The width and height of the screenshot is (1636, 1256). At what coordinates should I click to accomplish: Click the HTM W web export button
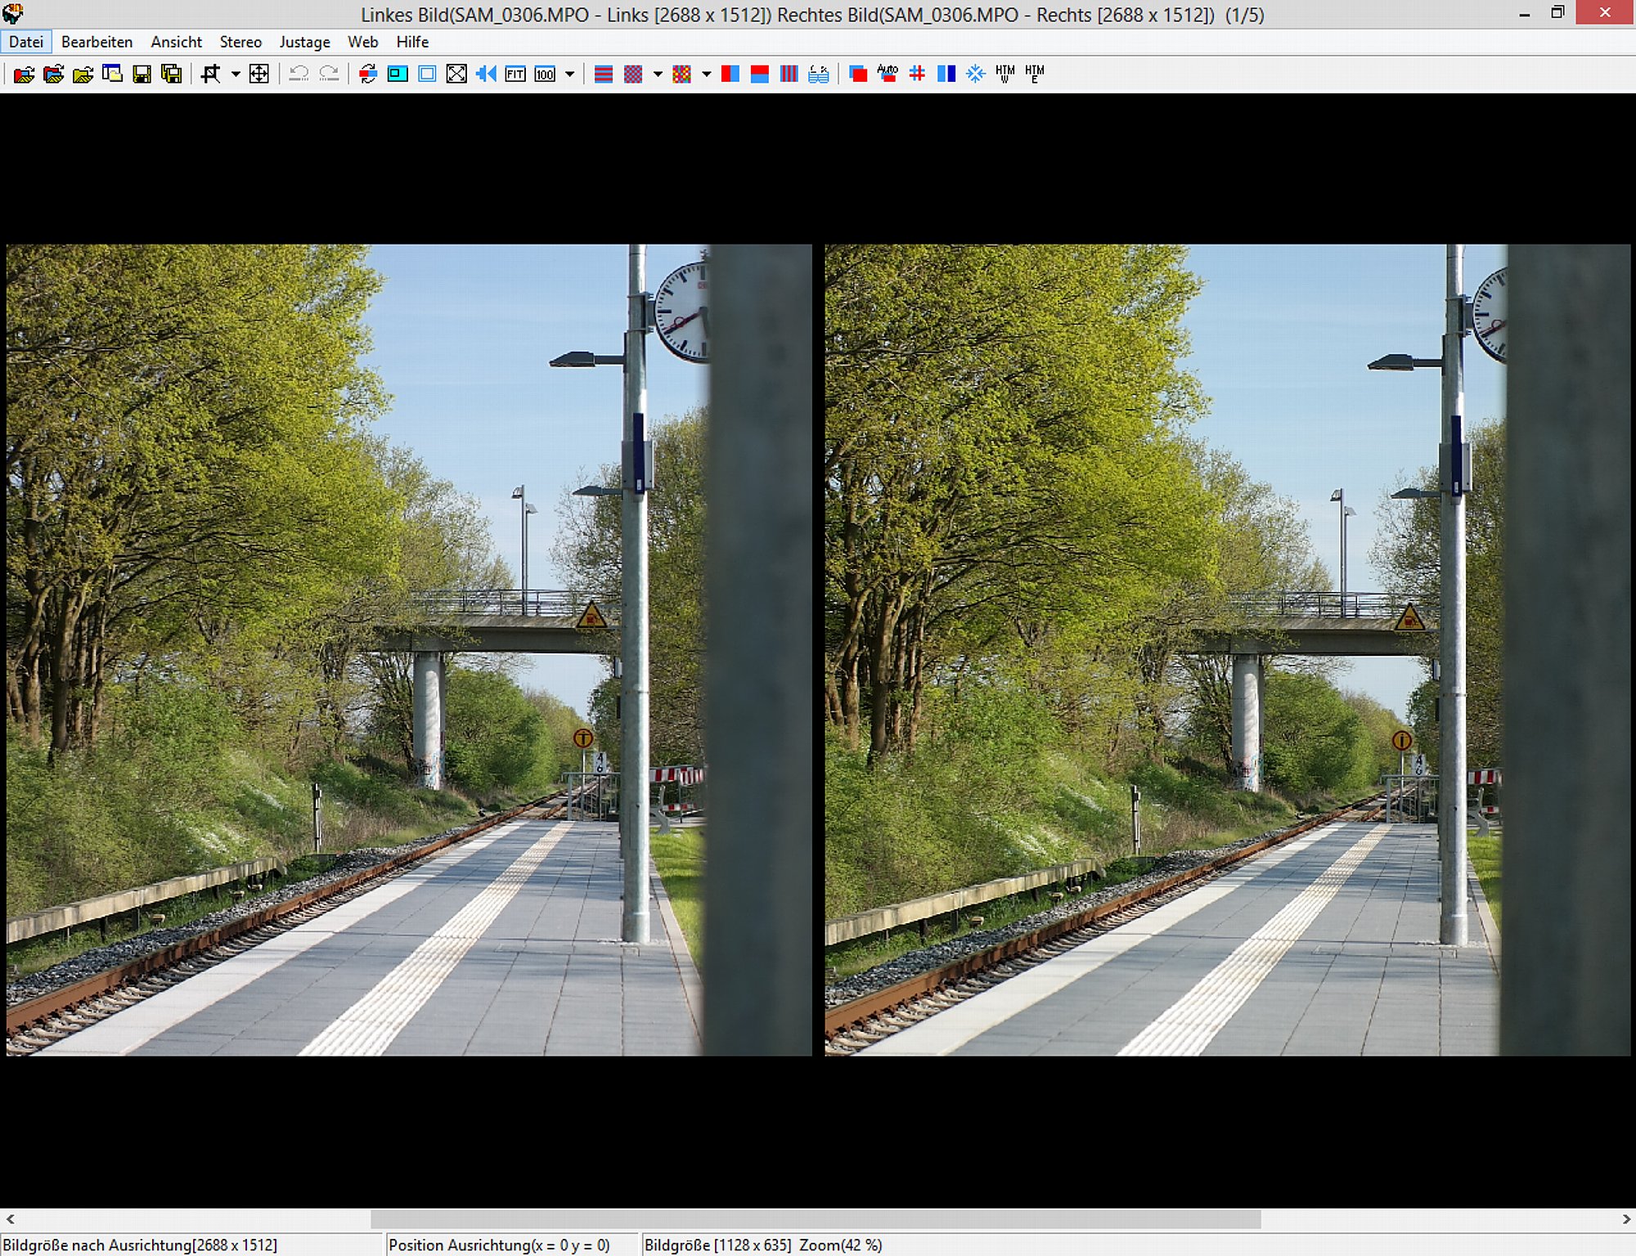click(x=1005, y=74)
